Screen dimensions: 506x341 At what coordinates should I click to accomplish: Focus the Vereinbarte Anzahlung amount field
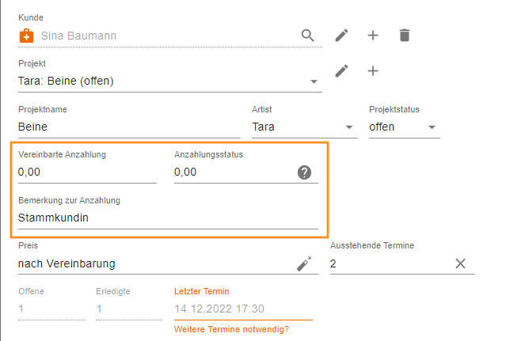pos(87,172)
